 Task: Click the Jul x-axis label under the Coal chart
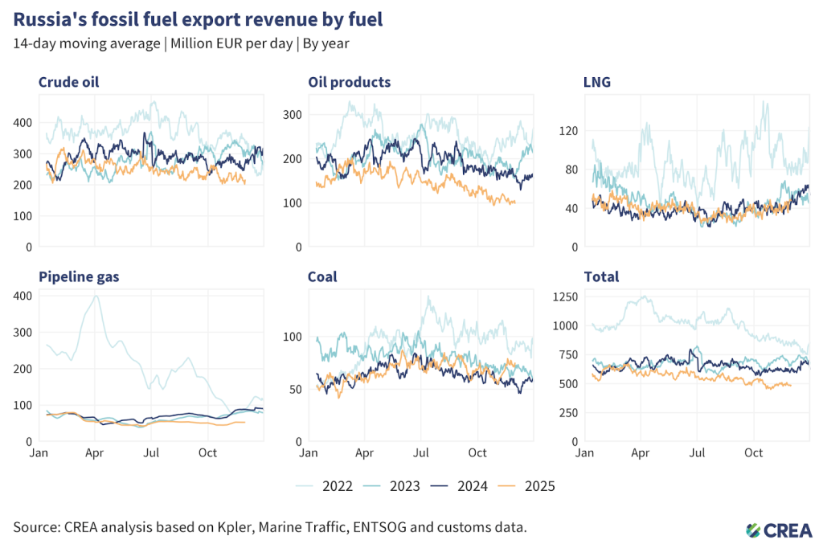click(420, 453)
